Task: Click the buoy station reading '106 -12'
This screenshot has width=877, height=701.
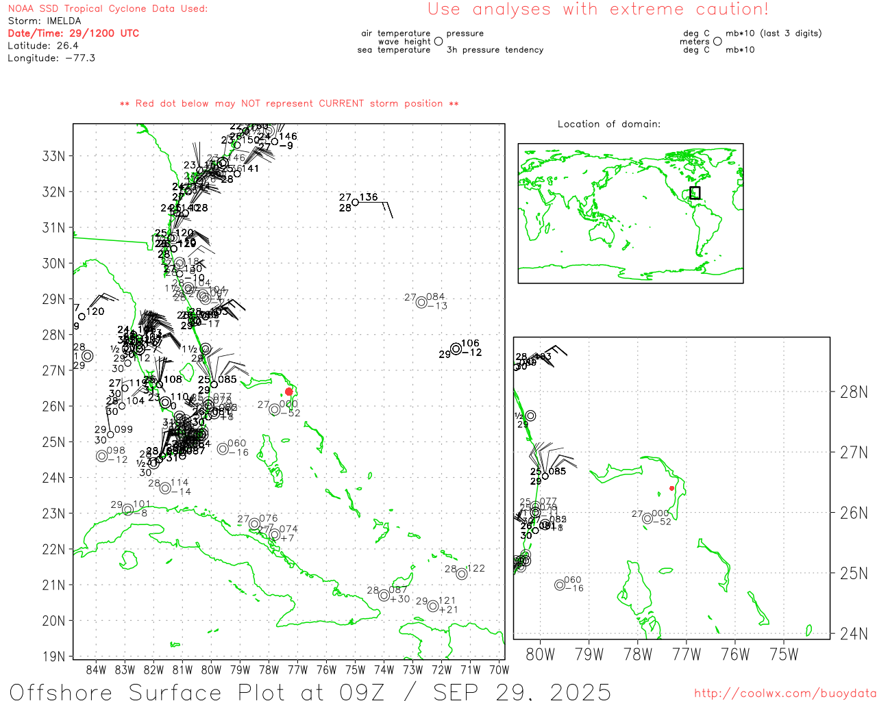Action: click(x=456, y=349)
